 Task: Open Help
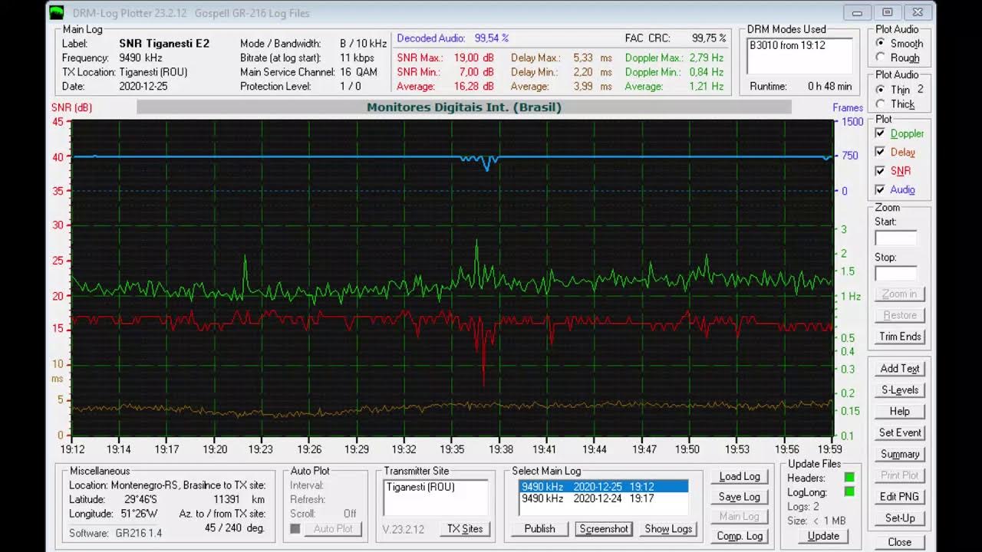(x=900, y=412)
